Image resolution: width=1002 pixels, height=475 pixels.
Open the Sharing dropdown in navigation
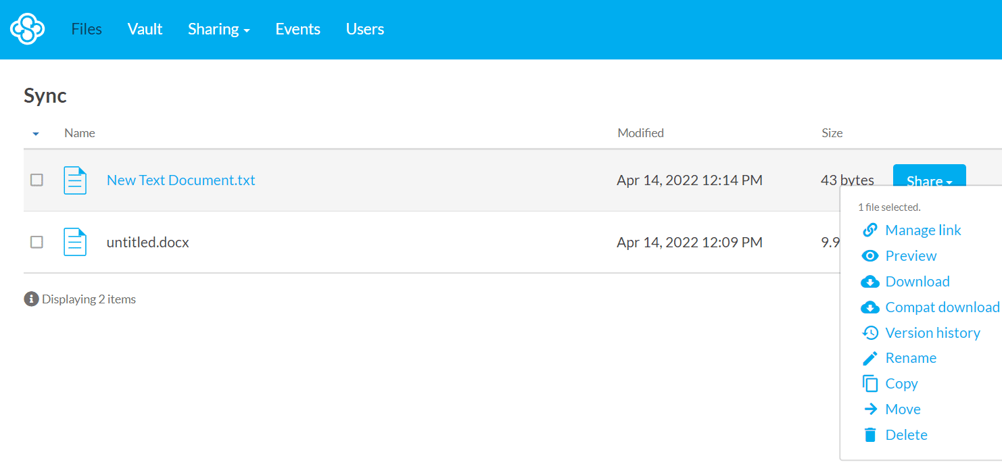pyautogui.click(x=218, y=29)
